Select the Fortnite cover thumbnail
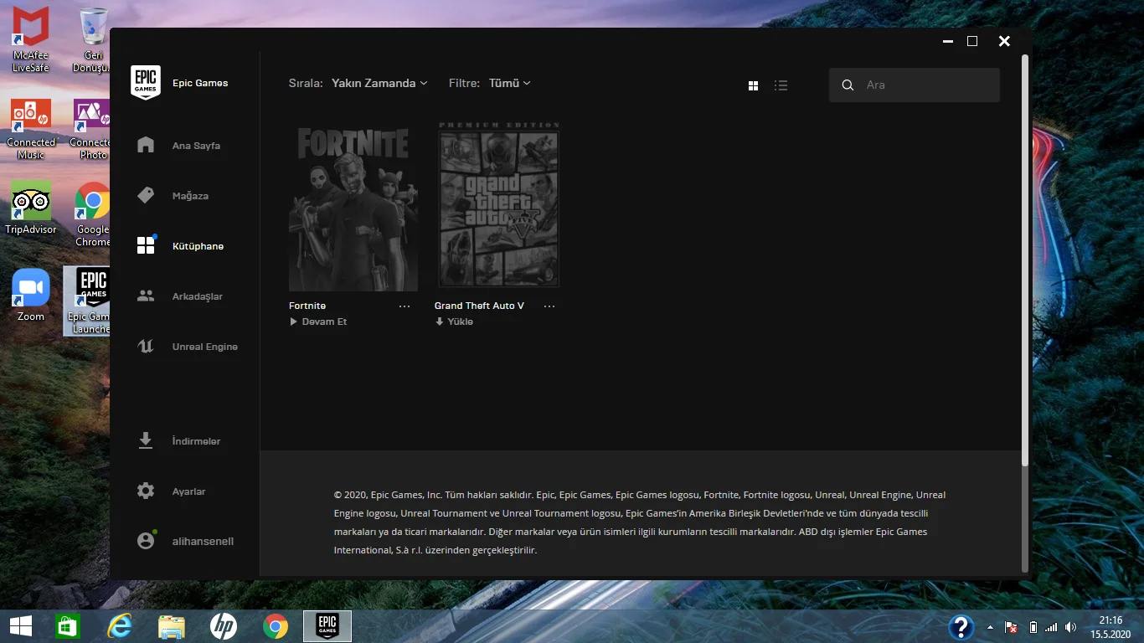The height and width of the screenshot is (643, 1144). (x=353, y=206)
